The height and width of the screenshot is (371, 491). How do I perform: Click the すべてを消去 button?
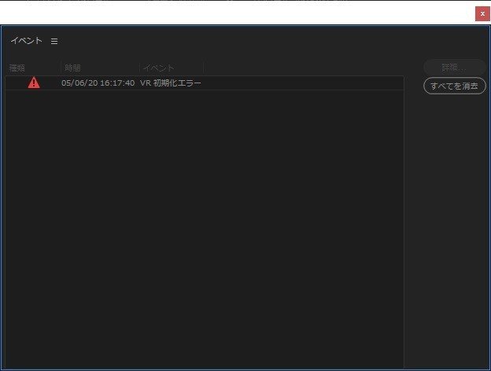click(x=454, y=86)
